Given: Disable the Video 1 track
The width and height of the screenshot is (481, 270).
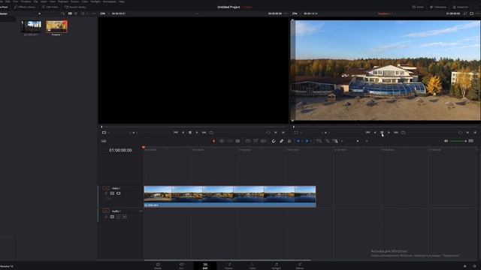Looking at the screenshot, I should [x=119, y=193].
